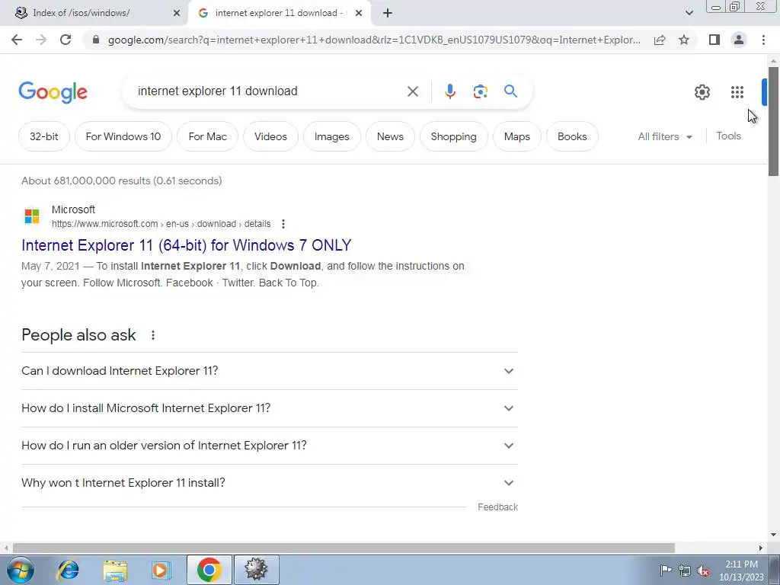Close the 'Index of /isos/windows/' tab
This screenshot has height=585, width=780.
(x=177, y=13)
